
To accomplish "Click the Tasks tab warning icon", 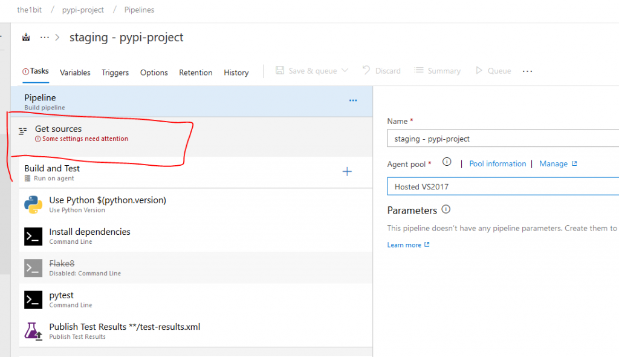I will tap(25, 71).
